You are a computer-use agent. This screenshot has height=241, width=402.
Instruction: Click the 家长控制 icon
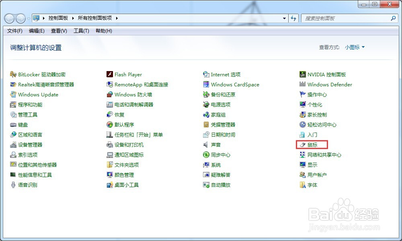tap(303, 115)
